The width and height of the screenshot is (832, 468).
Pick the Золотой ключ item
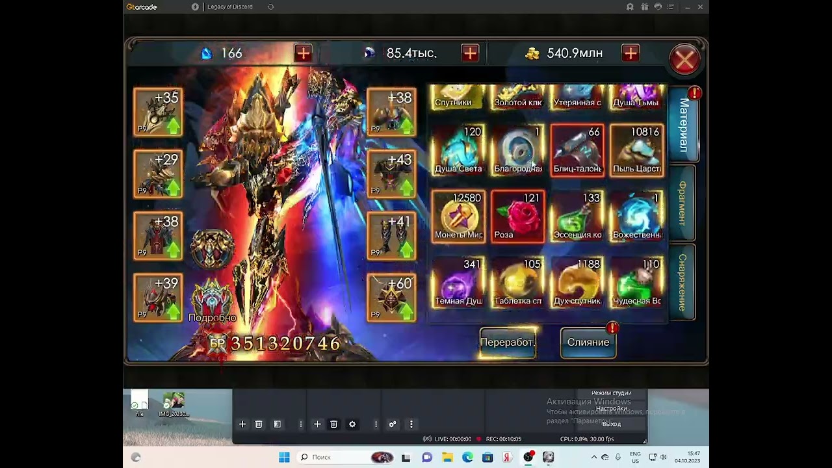click(518, 96)
